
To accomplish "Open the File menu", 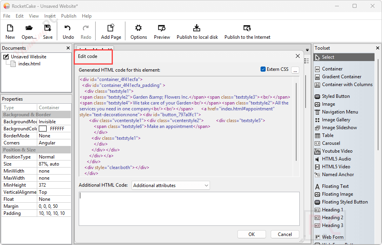I will pos(7,16).
